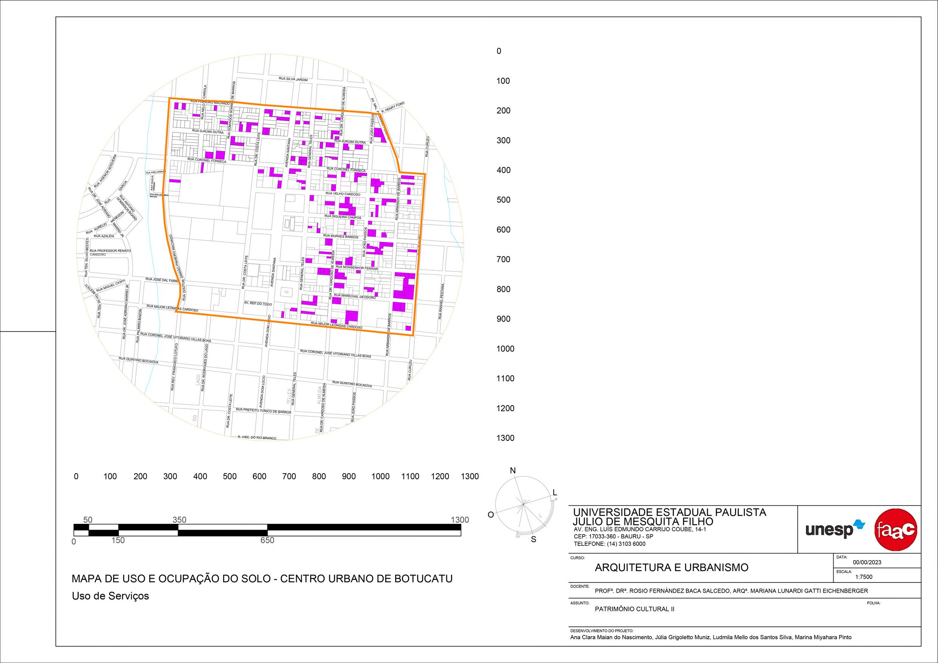The image size is (938, 663).
Task: Click the 'UNIVERSIDADE ESTADUAL PAULISTA' heading
Action: coord(670,512)
